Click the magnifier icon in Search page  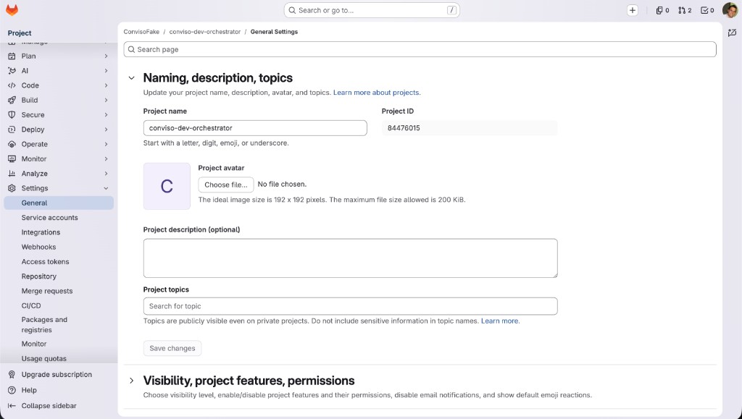point(132,49)
